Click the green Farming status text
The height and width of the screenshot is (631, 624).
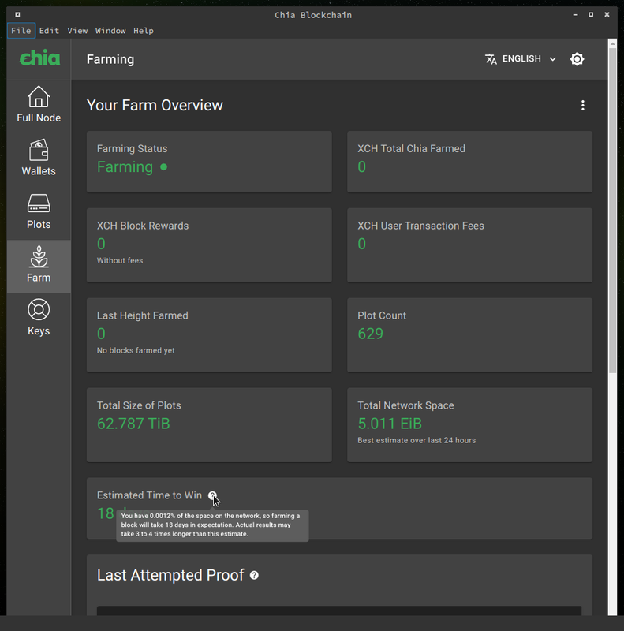125,167
